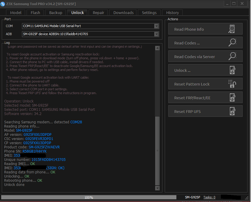Click the Read Codes via Server magnifier icon
The width and height of the screenshot is (251, 202).
232,56
